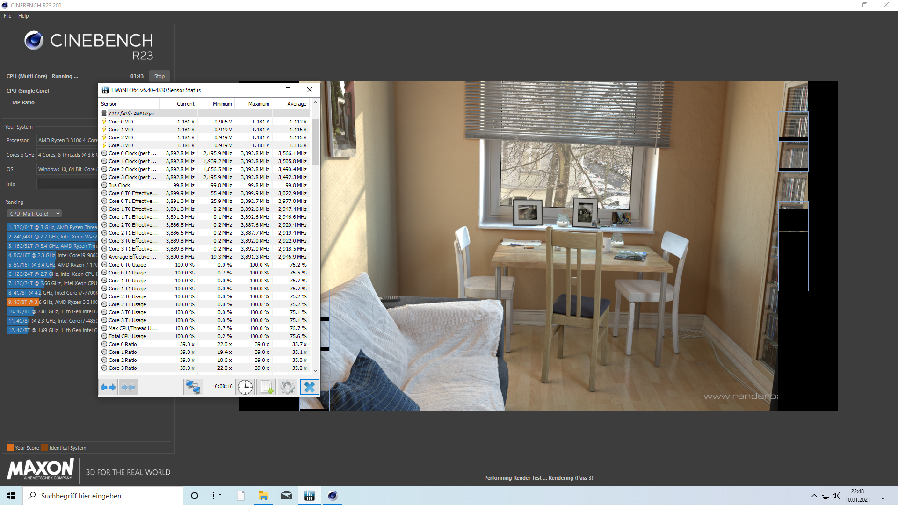
Task: Expand CPU (Multi Core) ranking dropdown
Action: coord(34,214)
